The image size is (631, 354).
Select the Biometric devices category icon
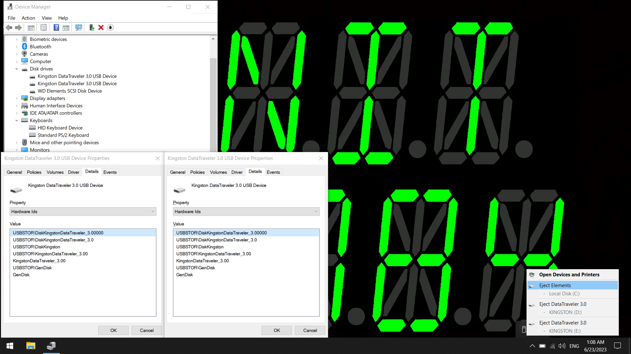point(25,39)
